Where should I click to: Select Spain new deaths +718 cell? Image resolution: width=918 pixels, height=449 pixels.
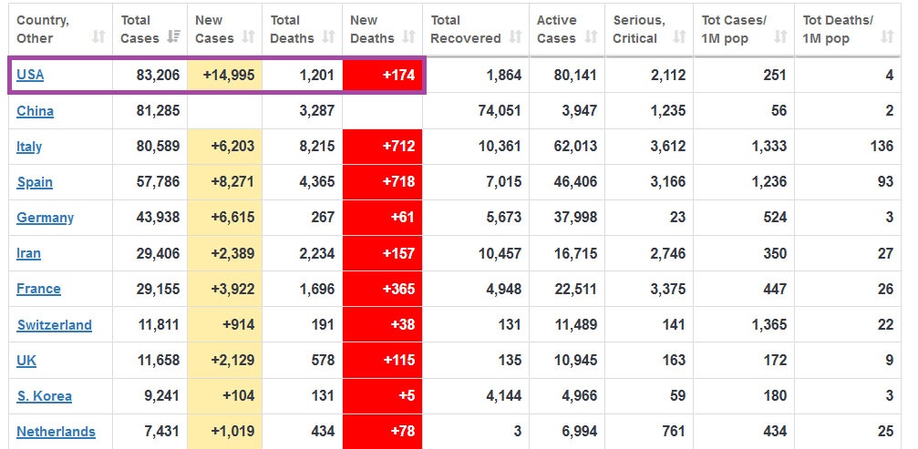(x=382, y=182)
